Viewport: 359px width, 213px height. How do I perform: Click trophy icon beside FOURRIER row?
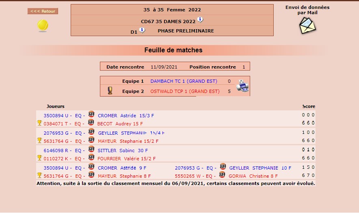39,158
